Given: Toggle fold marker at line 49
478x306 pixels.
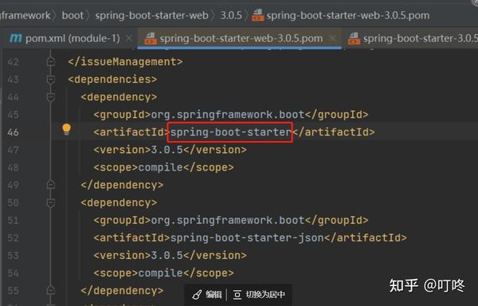Looking at the screenshot, I should 51,185.
